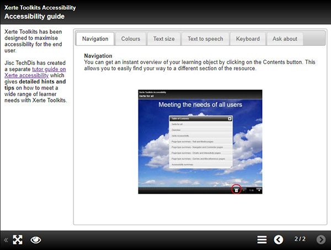Click the Contents screenshot thumbnail

click(x=200, y=142)
